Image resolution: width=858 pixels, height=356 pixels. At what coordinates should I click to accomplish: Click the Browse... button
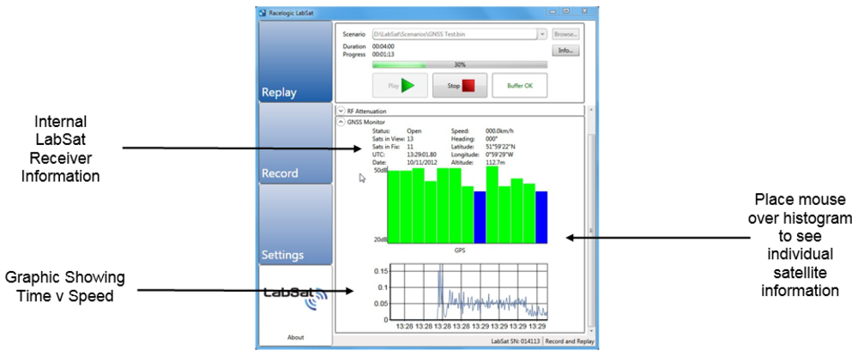(566, 34)
